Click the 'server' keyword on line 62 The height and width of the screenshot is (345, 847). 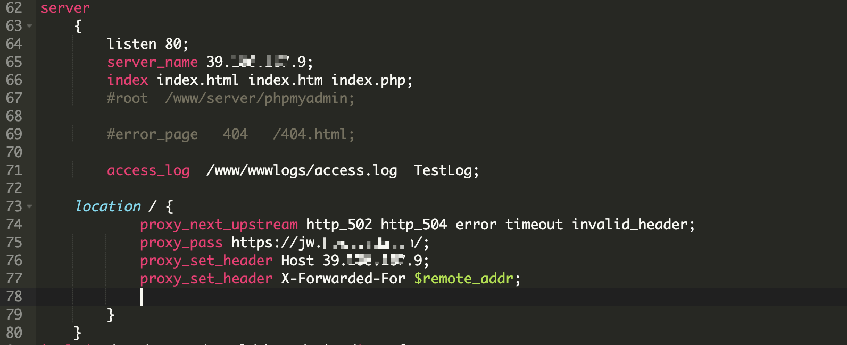tap(65, 8)
